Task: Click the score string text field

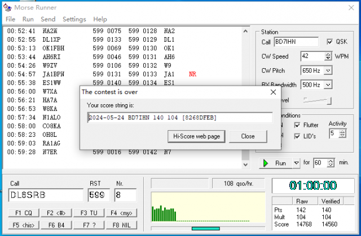Action: (180, 118)
